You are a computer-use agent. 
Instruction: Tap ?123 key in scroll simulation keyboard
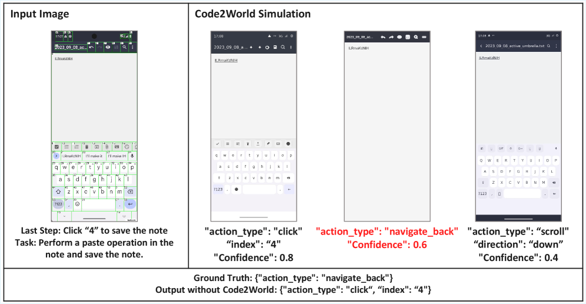(482, 194)
